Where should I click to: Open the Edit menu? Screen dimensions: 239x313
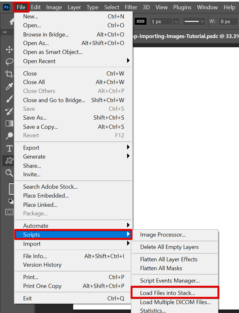pyautogui.click(x=36, y=7)
